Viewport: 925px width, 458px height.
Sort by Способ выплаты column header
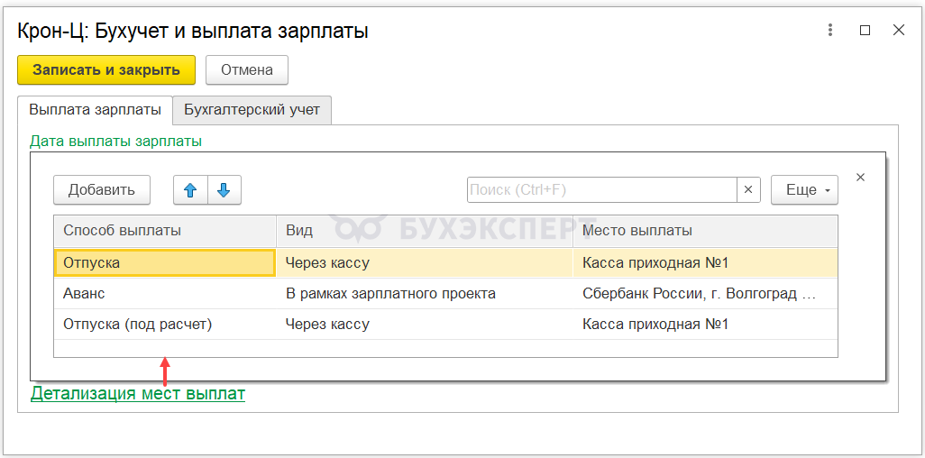click(x=164, y=231)
